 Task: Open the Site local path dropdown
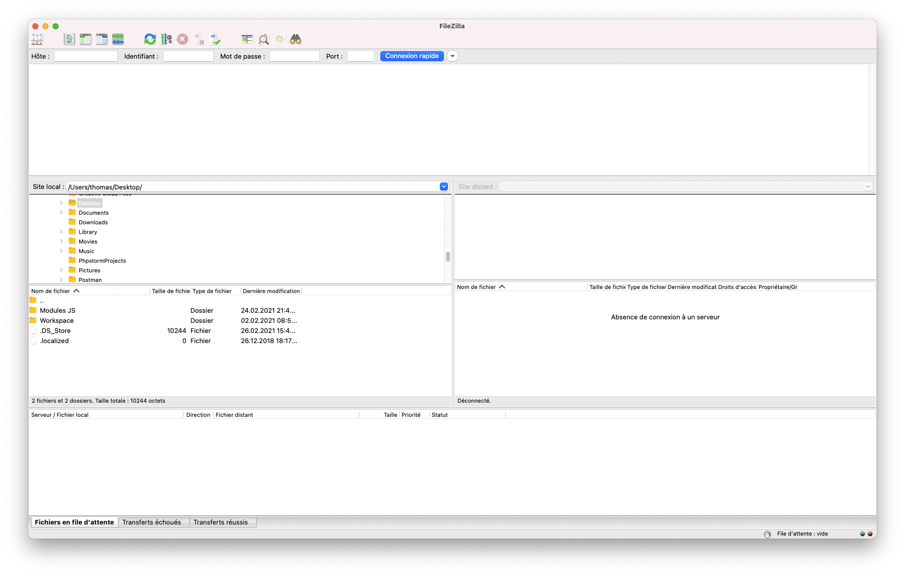(x=443, y=186)
